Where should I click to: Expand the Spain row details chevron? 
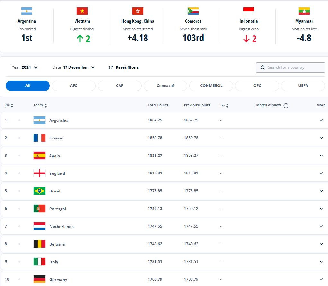tap(321, 156)
